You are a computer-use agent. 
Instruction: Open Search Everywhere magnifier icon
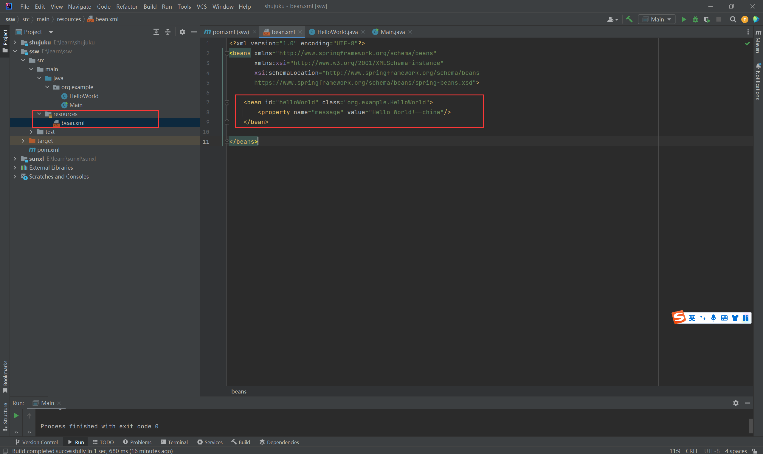pyautogui.click(x=733, y=19)
